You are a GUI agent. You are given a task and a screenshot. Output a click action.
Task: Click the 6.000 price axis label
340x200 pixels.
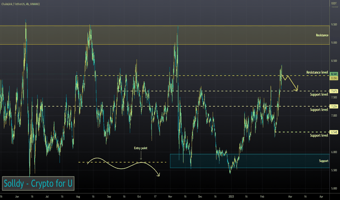click(334, 152)
